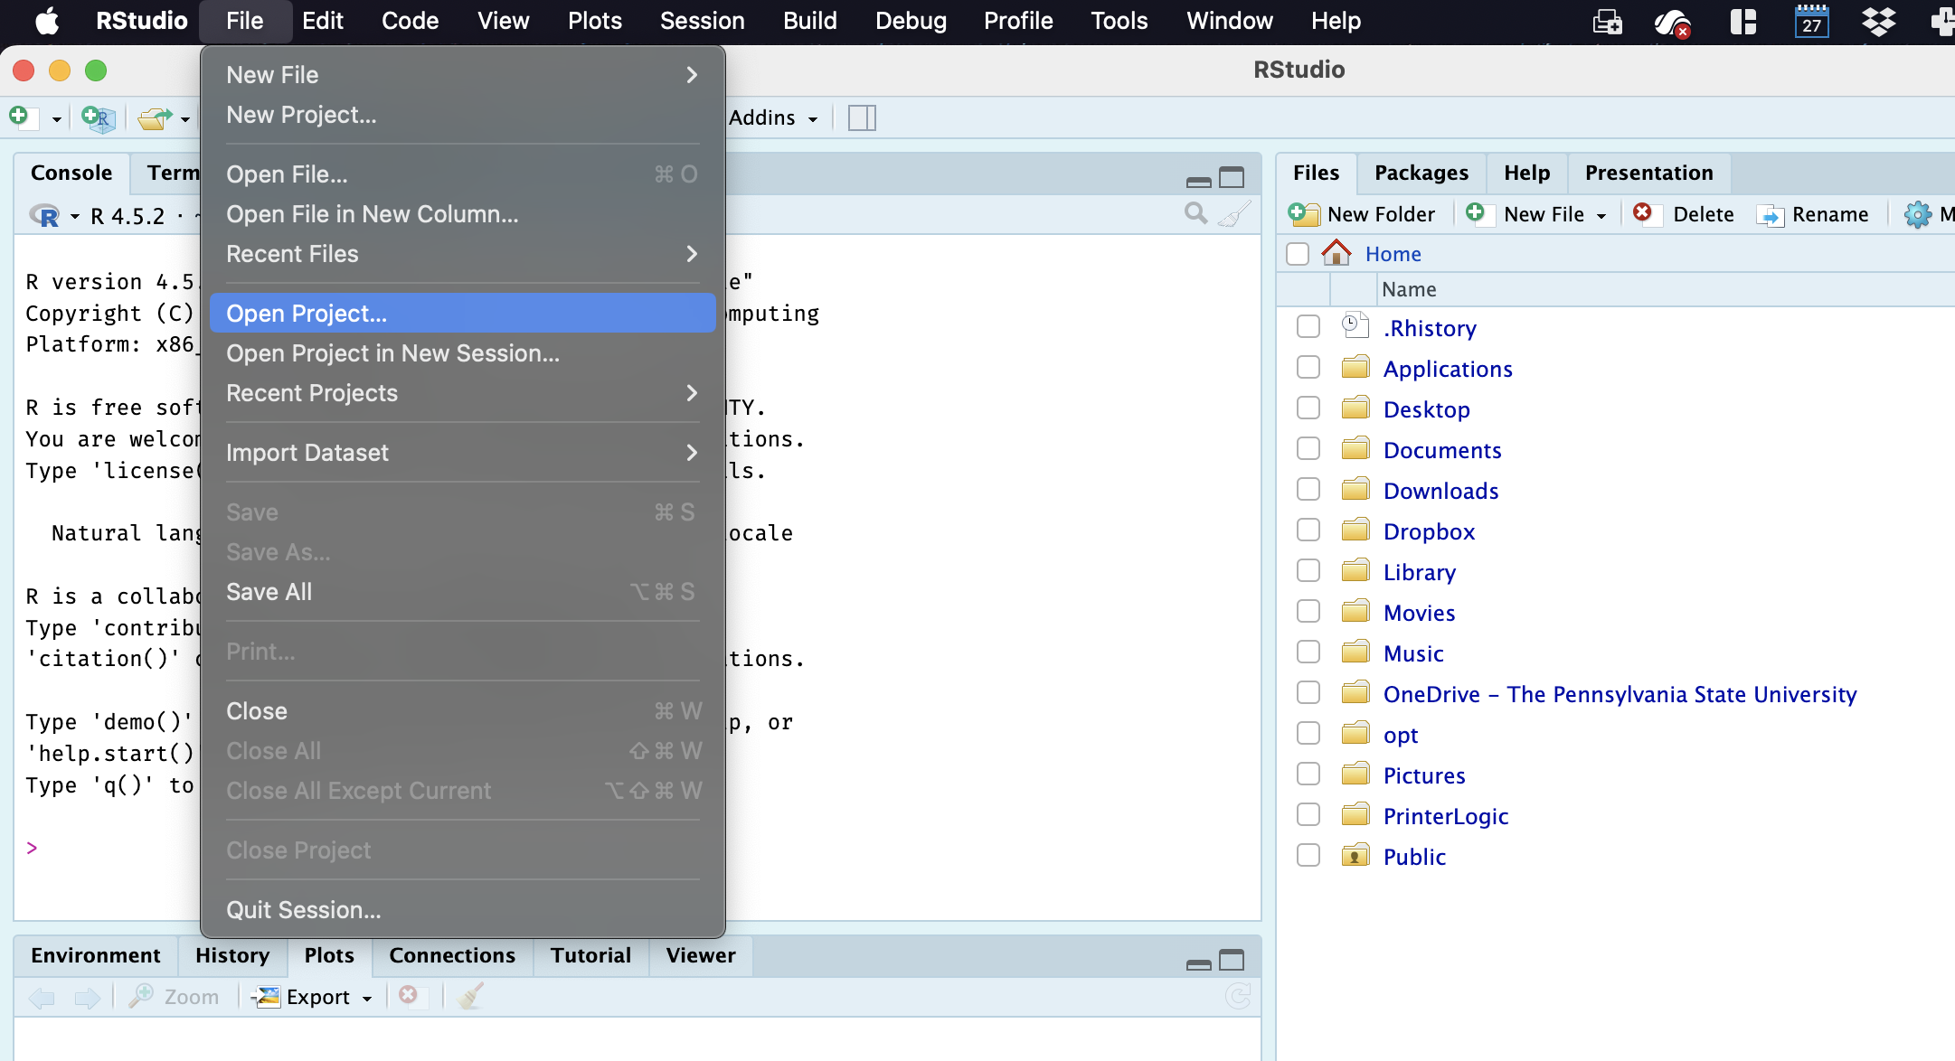This screenshot has height=1061, width=1955.
Task: Open Dropbox icon in macOS menu bar
Action: click(1878, 21)
